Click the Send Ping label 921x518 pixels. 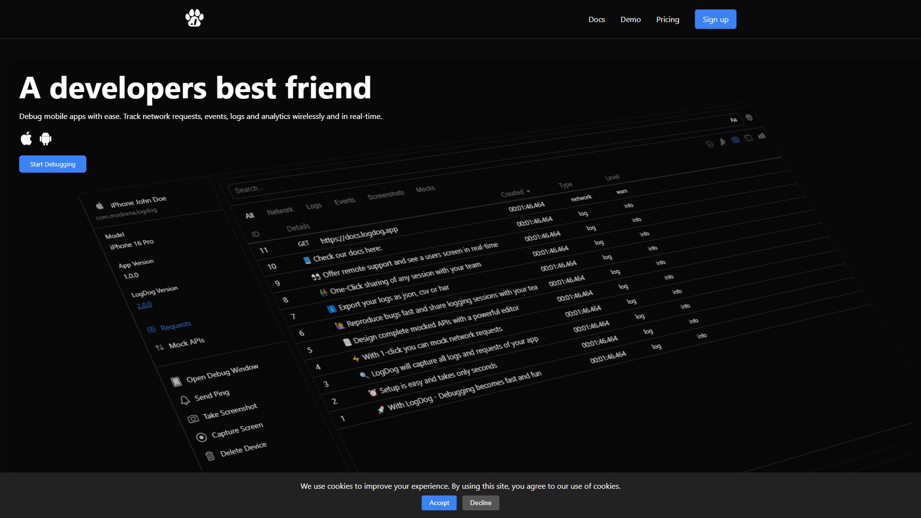tap(212, 395)
